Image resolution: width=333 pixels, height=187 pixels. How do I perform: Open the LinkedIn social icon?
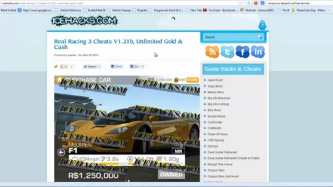pyautogui.click(x=258, y=52)
